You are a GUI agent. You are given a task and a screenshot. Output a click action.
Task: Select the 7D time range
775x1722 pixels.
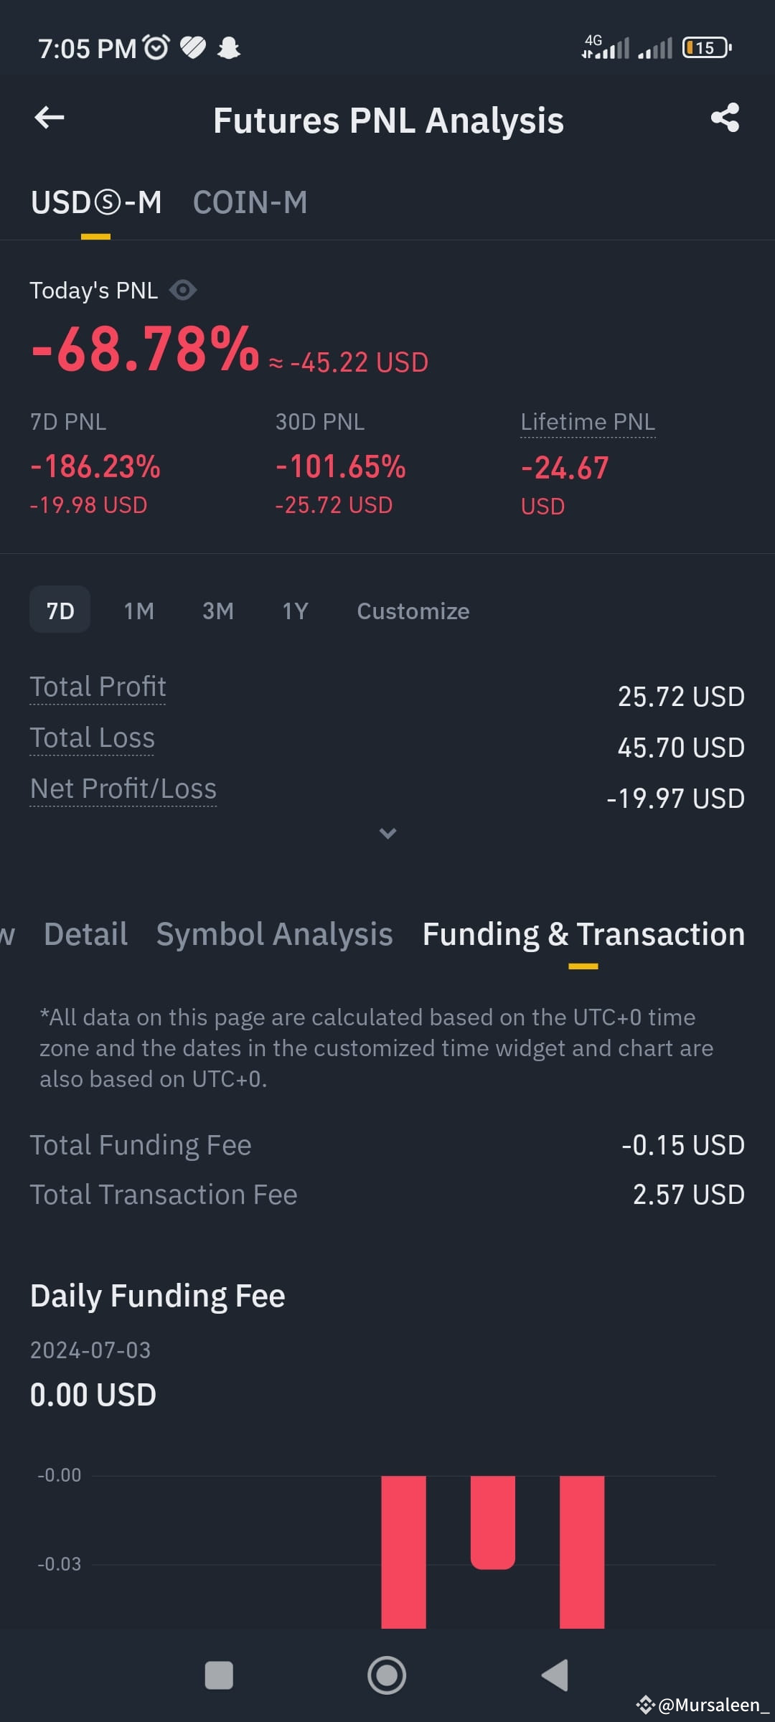click(60, 611)
